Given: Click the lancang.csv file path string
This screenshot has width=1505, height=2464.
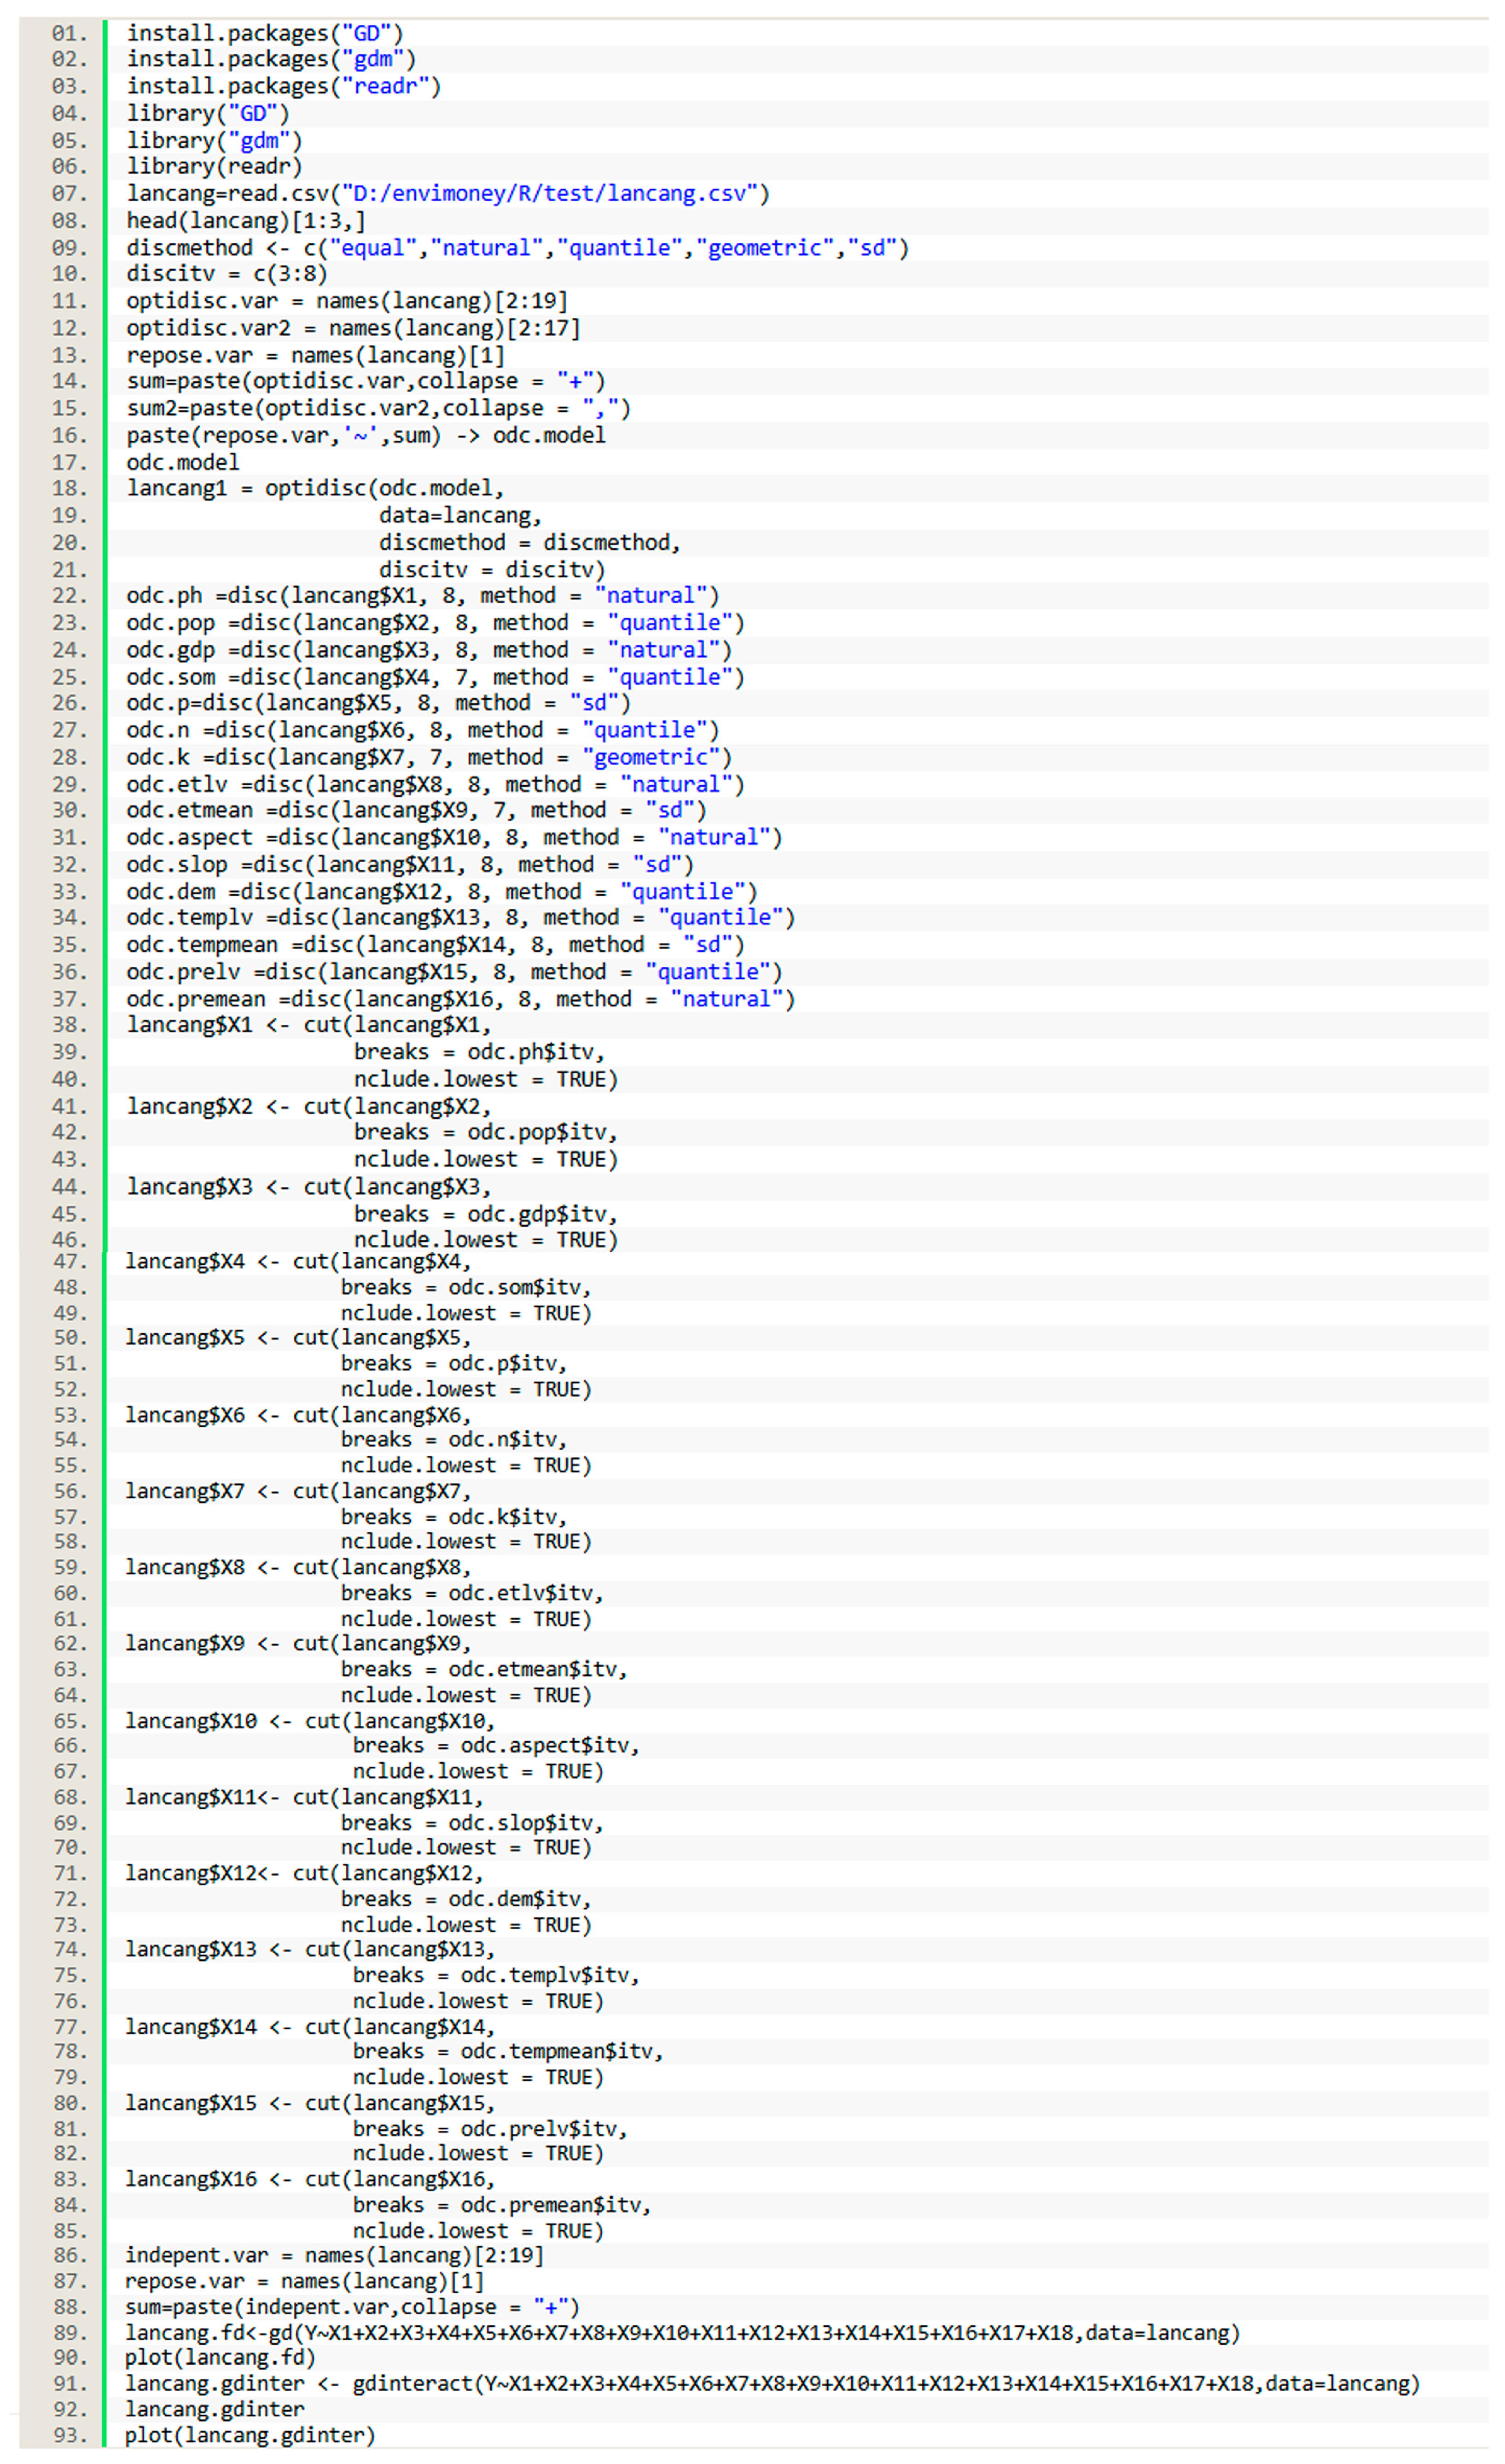Looking at the screenshot, I should (549, 194).
